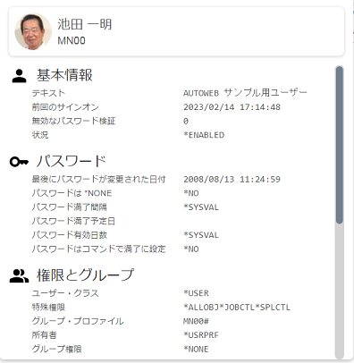Click the user avatar photo of 池田 一明
This screenshot has width=354, height=363.
click(x=33, y=31)
